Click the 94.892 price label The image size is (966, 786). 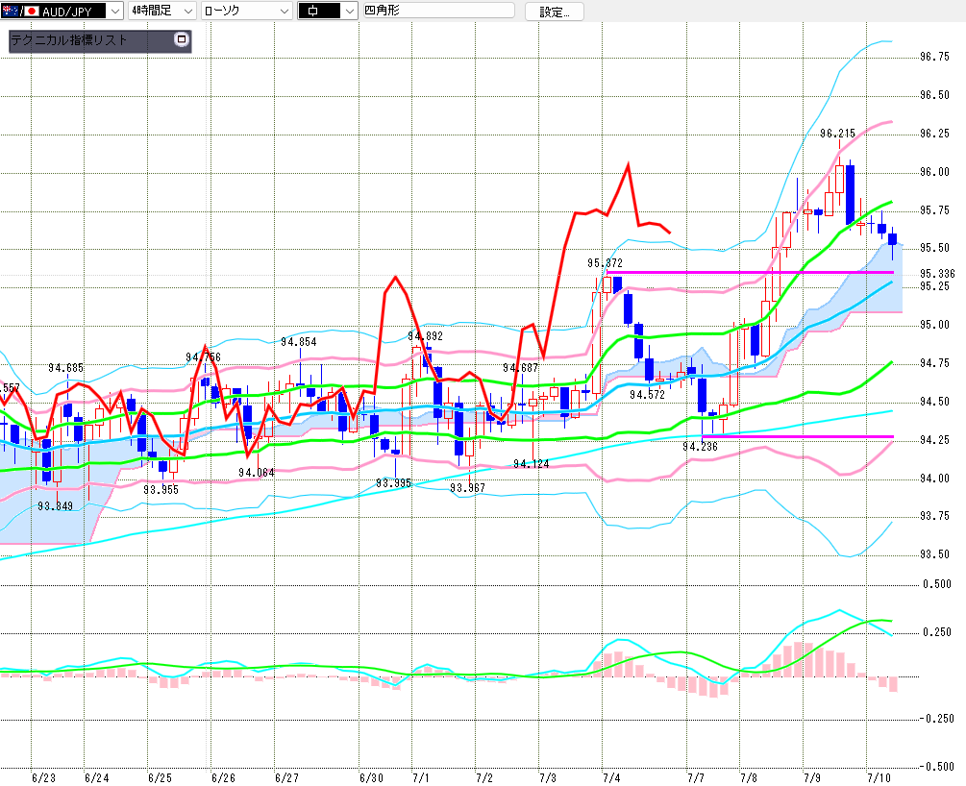click(425, 335)
